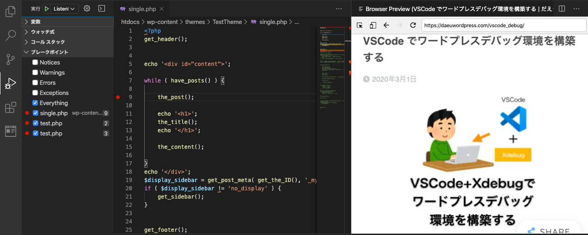Expand the ウォッチ式 section
Screen dimensions: 588x235
click(x=67, y=32)
